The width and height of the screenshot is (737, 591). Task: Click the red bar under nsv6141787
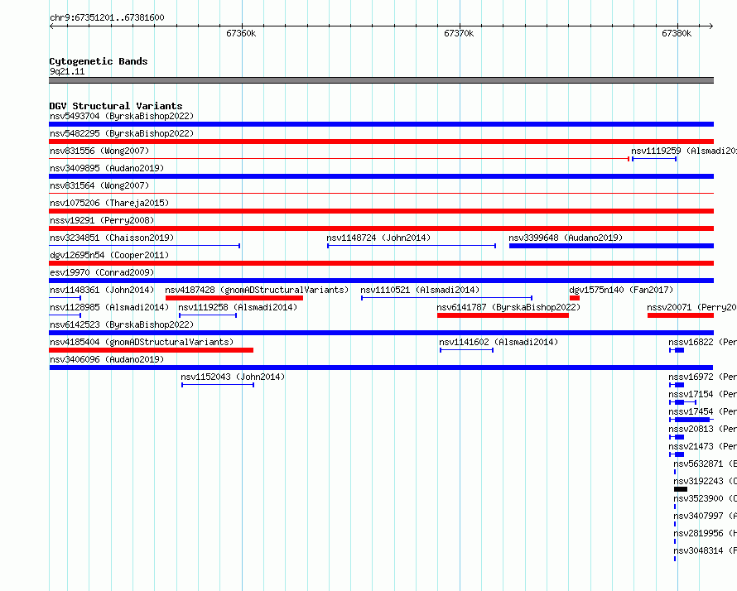tap(503, 315)
